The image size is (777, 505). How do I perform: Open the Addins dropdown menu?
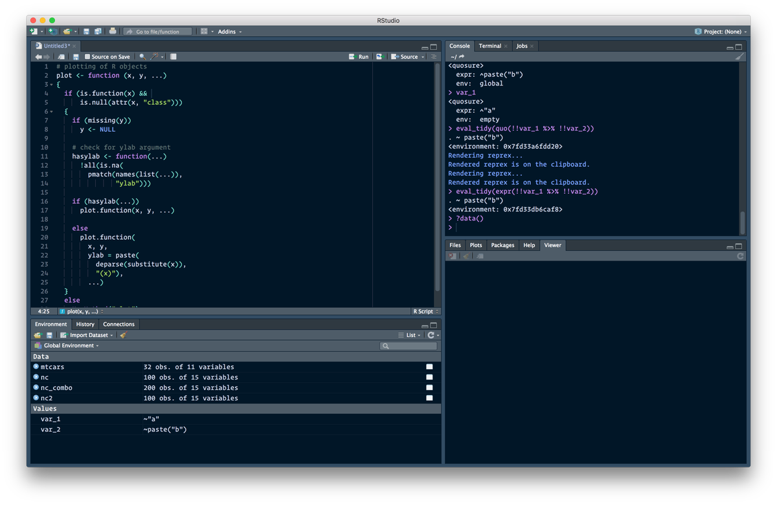click(x=228, y=31)
